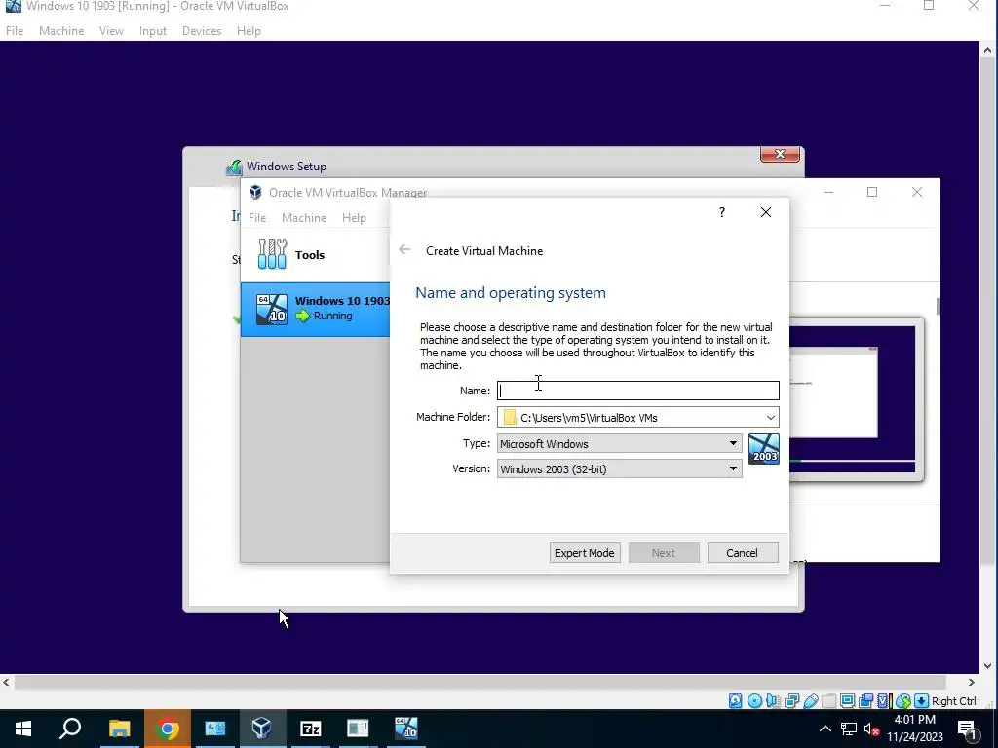This screenshot has width=998, height=748.
Task: Click the back arrow in Create Virtual Machine
Action: coord(404,249)
